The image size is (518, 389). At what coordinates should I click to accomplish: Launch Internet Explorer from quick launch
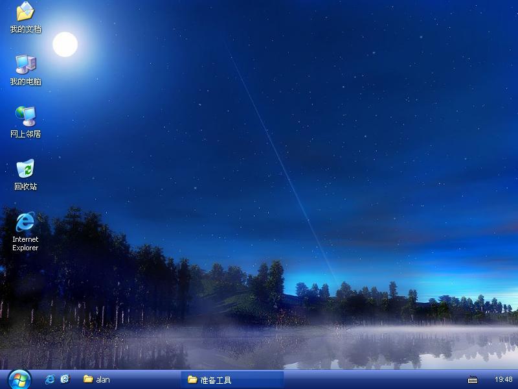coord(50,379)
